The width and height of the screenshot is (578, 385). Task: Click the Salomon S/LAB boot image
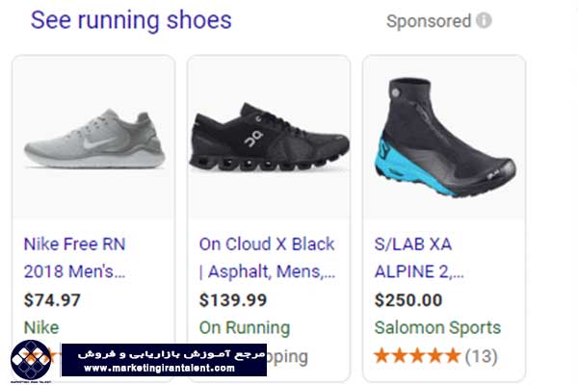pyautogui.click(x=444, y=137)
